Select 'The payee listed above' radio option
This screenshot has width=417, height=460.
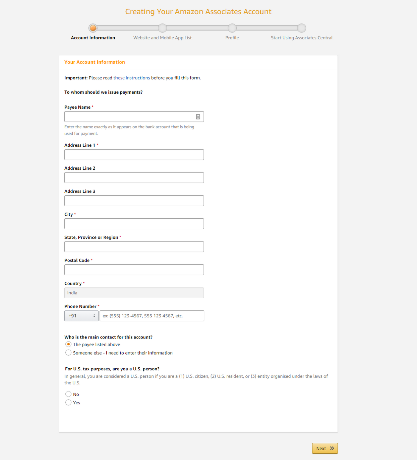(68, 344)
